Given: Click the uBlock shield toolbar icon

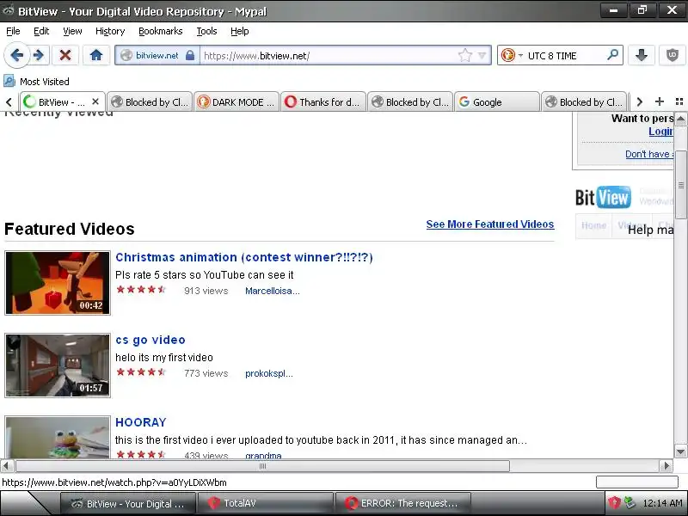Looking at the screenshot, I should click(673, 55).
